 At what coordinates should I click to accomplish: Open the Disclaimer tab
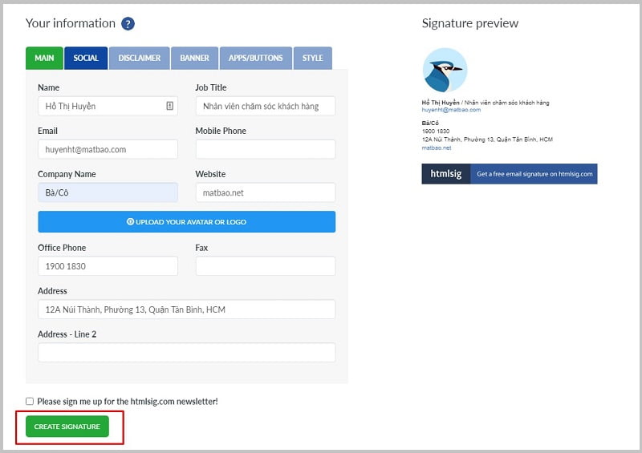click(x=139, y=59)
